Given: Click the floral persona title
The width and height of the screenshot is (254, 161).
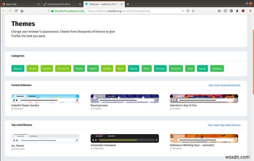Looking at the screenshot, I should pos(99,105).
